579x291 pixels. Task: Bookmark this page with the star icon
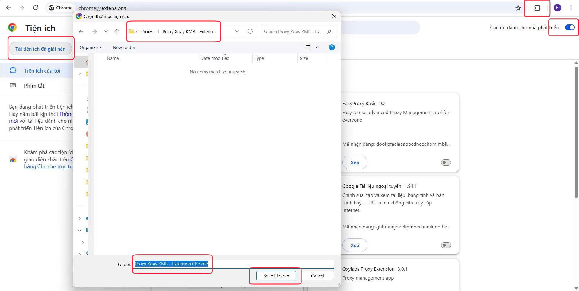(518, 8)
